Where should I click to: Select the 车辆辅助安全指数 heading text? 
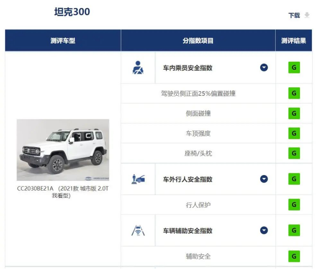pos(188,231)
